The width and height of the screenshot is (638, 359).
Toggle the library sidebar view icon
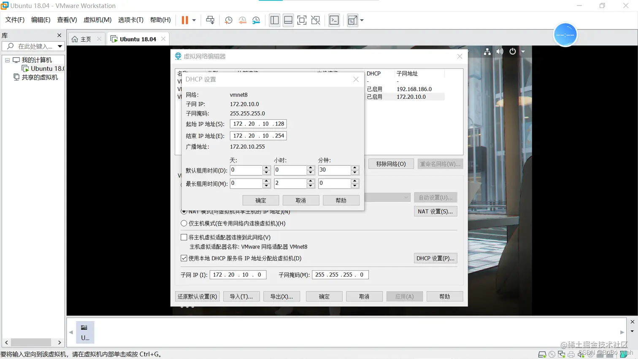(274, 20)
